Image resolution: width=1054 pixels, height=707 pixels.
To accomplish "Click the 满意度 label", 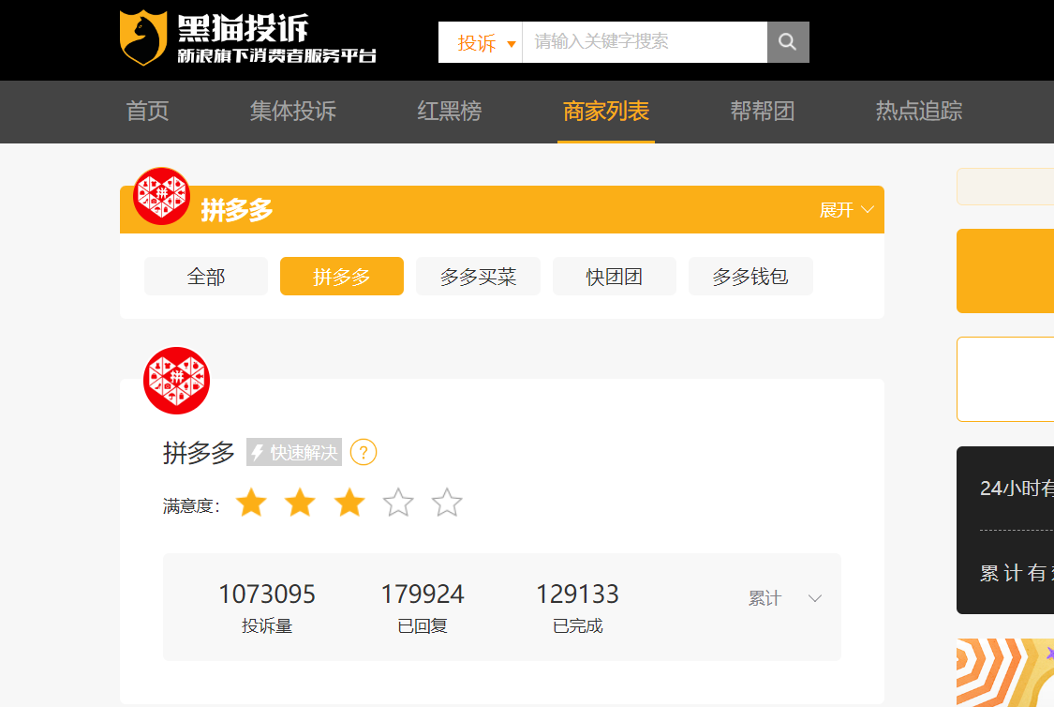I will pyautogui.click(x=191, y=505).
